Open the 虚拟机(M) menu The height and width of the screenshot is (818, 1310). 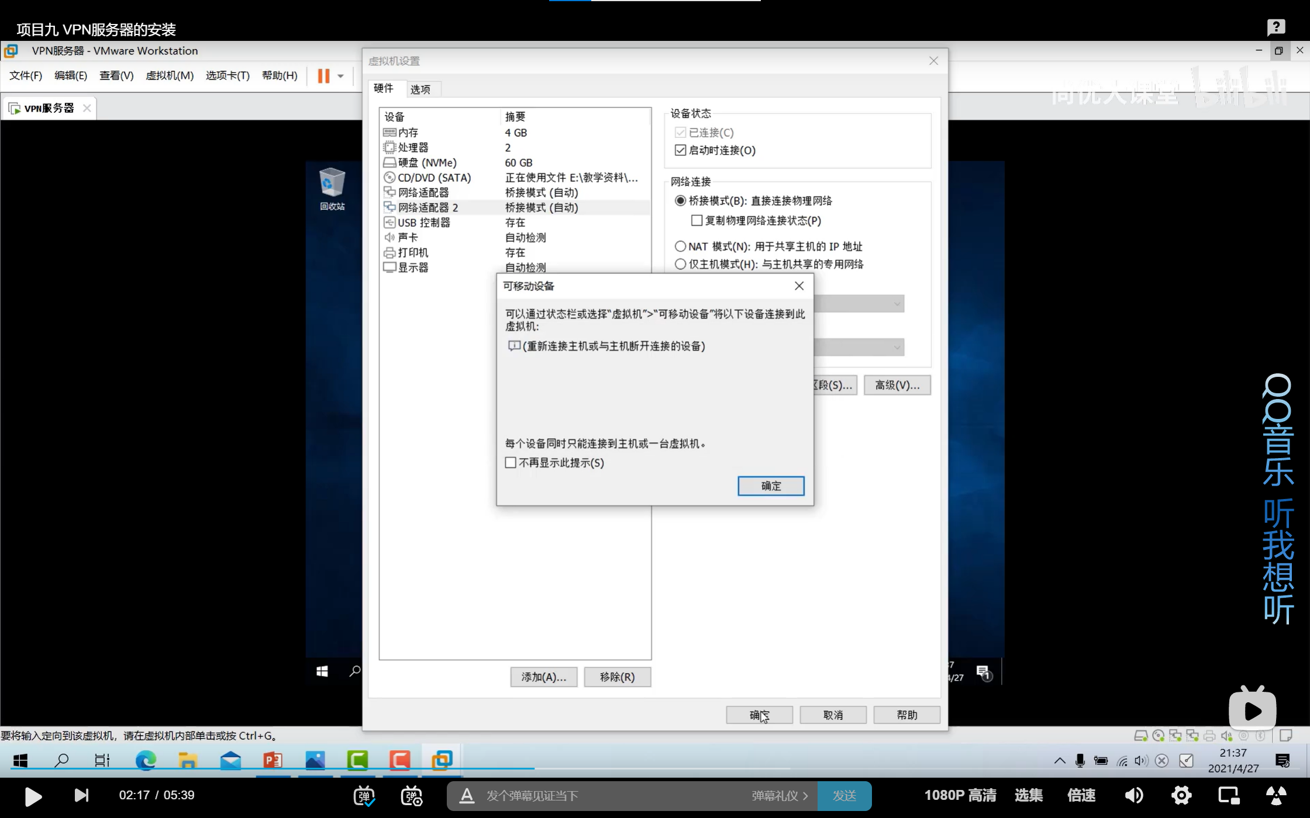pyautogui.click(x=169, y=75)
